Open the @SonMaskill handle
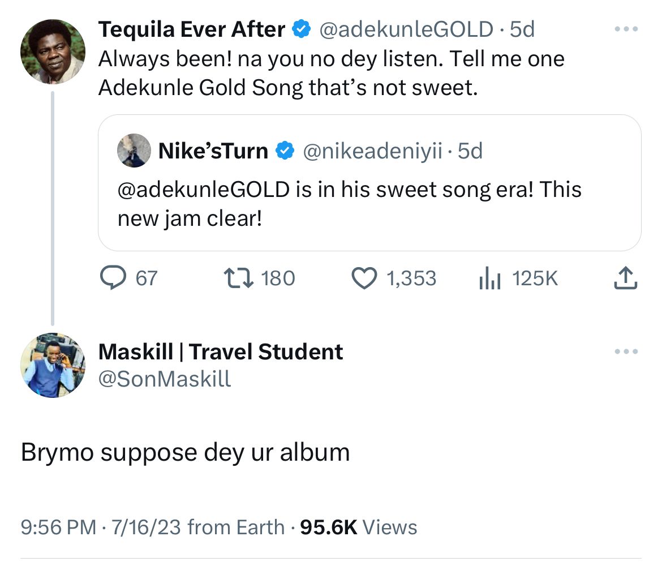This screenshot has height=562, width=662. (165, 379)
